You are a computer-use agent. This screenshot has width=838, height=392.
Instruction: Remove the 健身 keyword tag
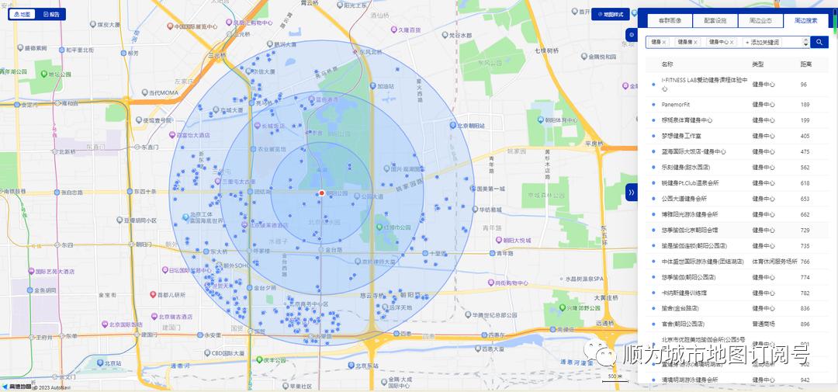pyautogui.click(x=663, y=42)
